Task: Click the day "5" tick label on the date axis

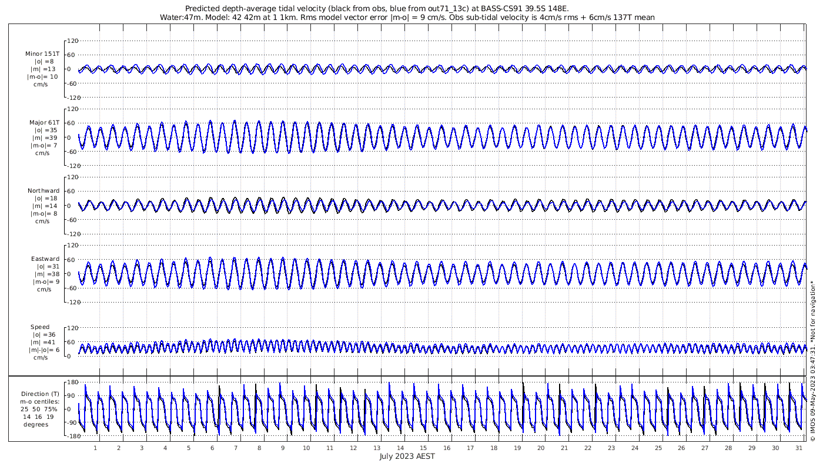Action: point(189,448)
